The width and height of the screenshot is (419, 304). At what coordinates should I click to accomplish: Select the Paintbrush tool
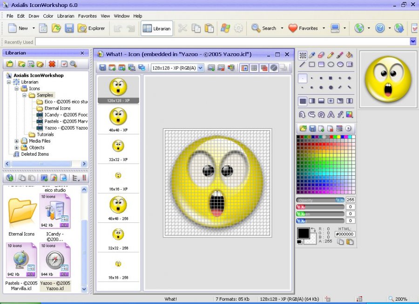(x=339, y=56)
